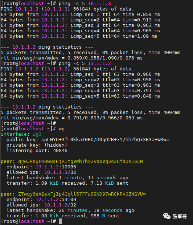Screen dimensions: 193x225
Task: Click the second peer key beginning with ZTwqy6
Action: (82, 194)
